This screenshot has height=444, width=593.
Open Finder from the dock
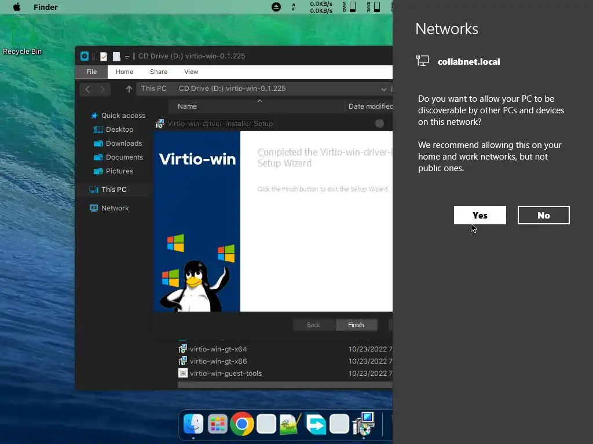click(193, 424)
